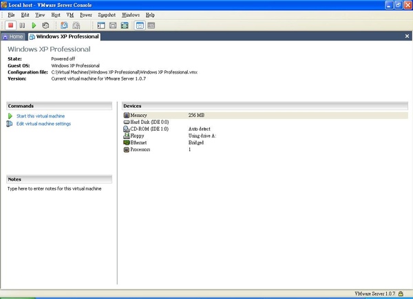Open the Help menu
Image resolution: width=413 pixels, height=299 pixels.
pyautogui.click(x=150, y=15)
